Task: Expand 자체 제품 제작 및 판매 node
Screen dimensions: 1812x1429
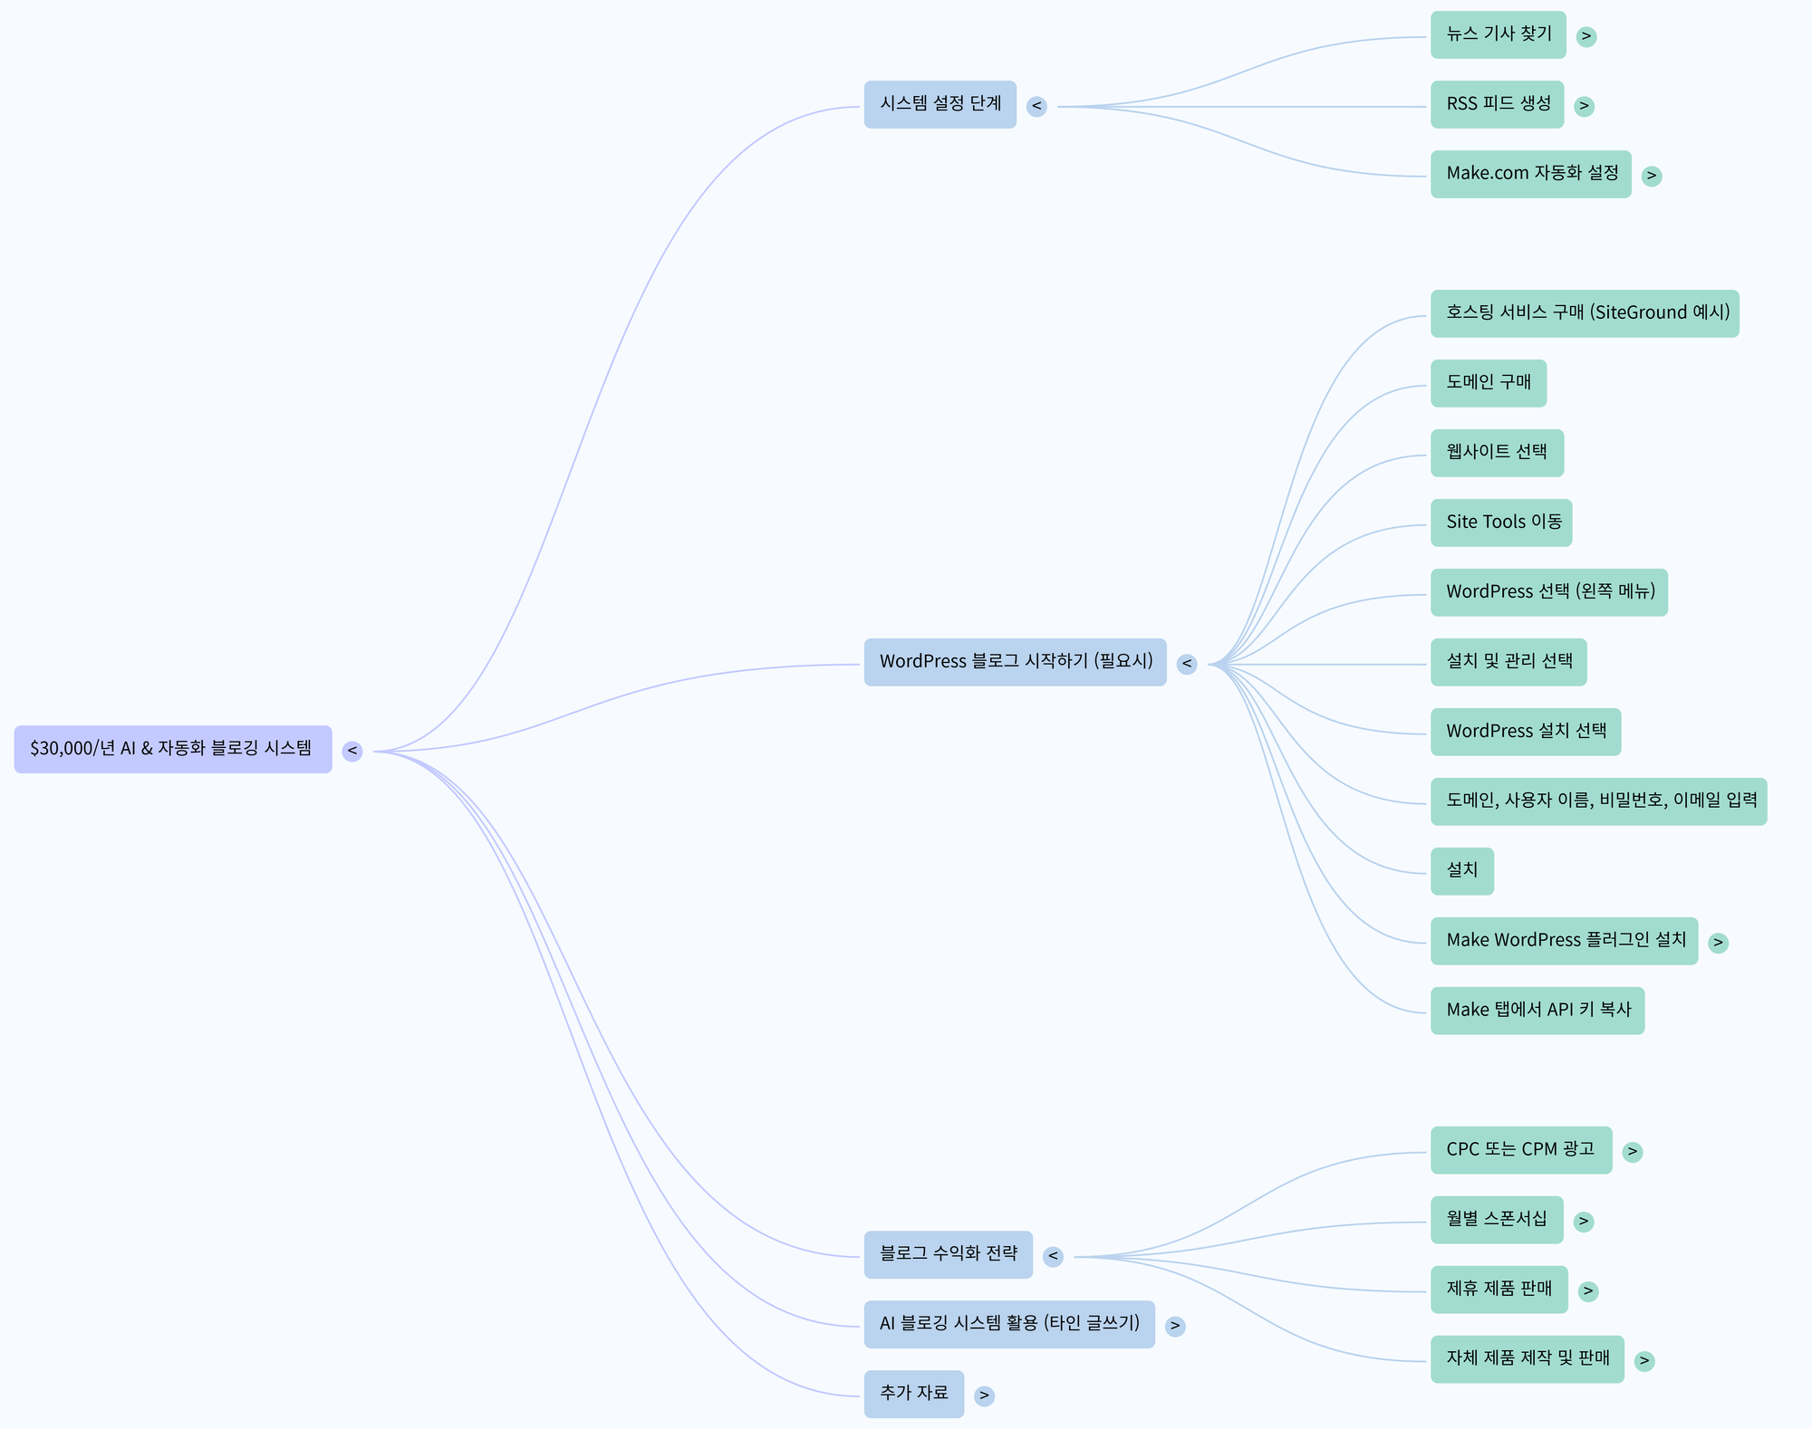Action: click(1644, 1361)
